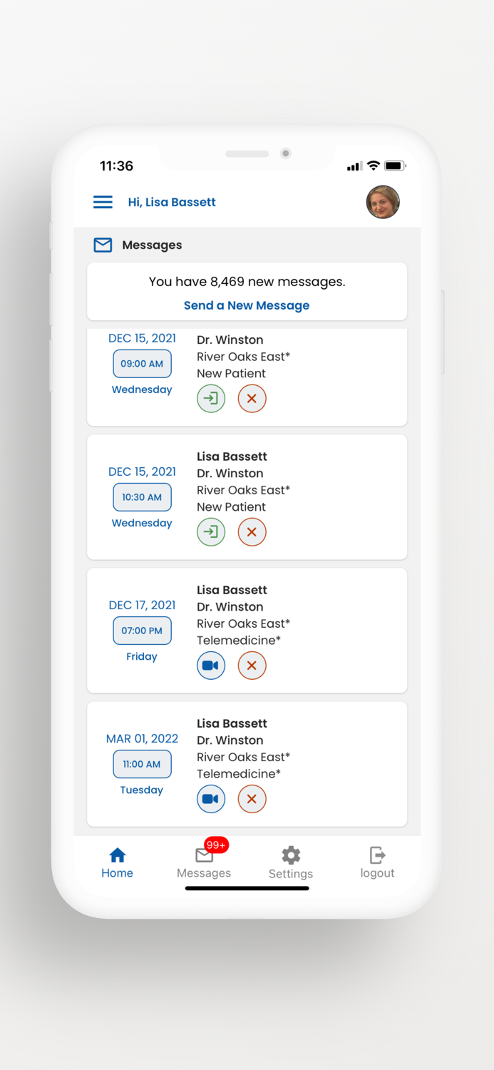The width and height of the screenshot is (494, 1070).
Task: Open Messages from the bottom navigation
Action: tap(204, 863)
